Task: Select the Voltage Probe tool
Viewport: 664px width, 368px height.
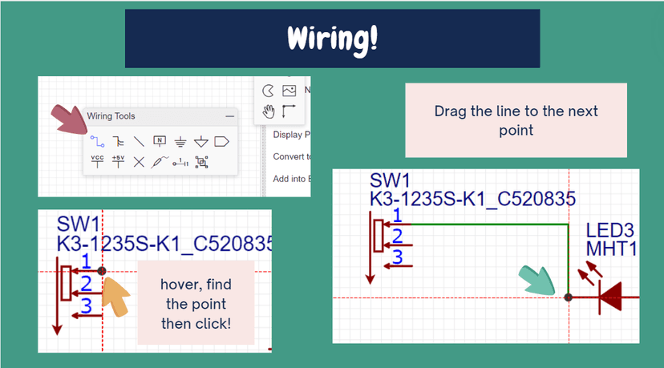Action: click(160, 162)
